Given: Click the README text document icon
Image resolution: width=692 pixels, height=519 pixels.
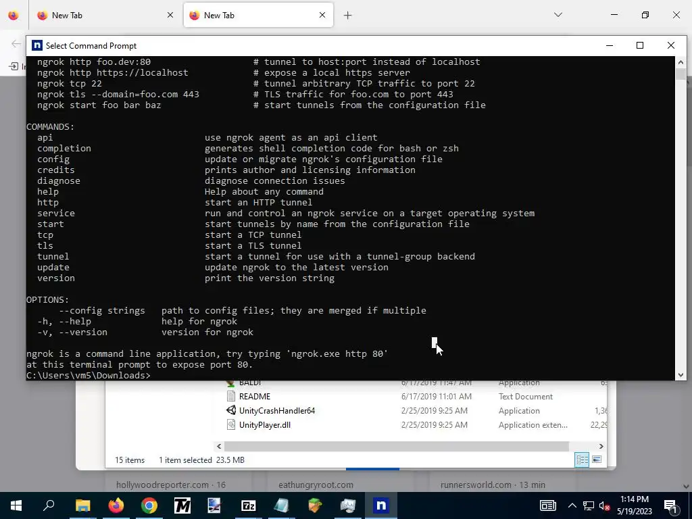Looking at the screenshot, I should [x=231, y=396].
